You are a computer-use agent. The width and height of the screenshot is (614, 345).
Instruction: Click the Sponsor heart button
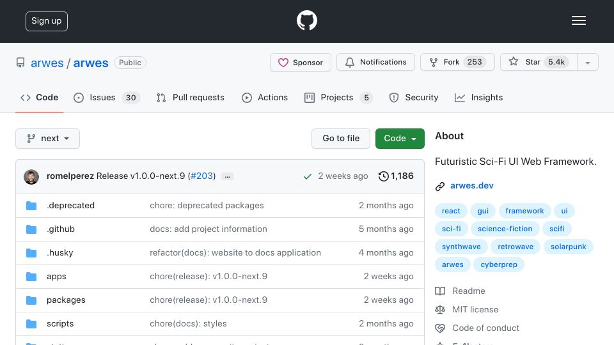click(301, 62)
